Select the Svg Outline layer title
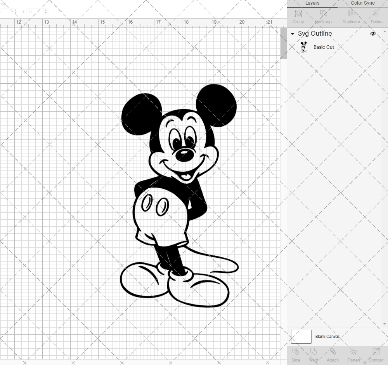 click(x=315, y=34)
